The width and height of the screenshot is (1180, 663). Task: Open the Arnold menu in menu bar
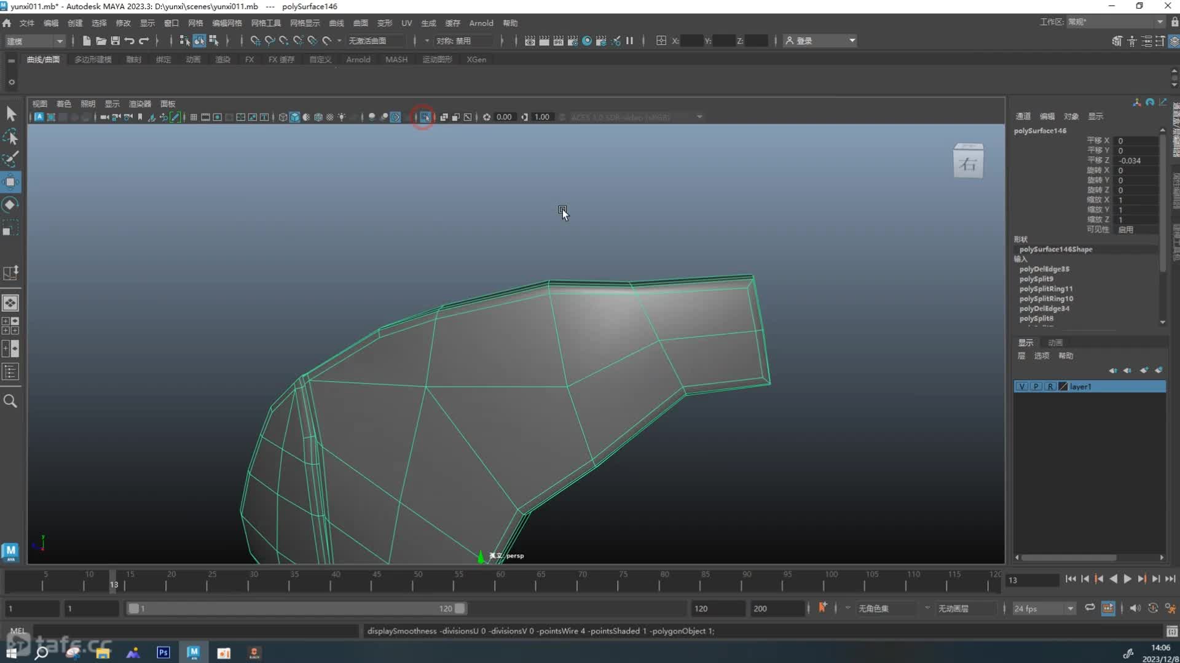click(481, 23)
